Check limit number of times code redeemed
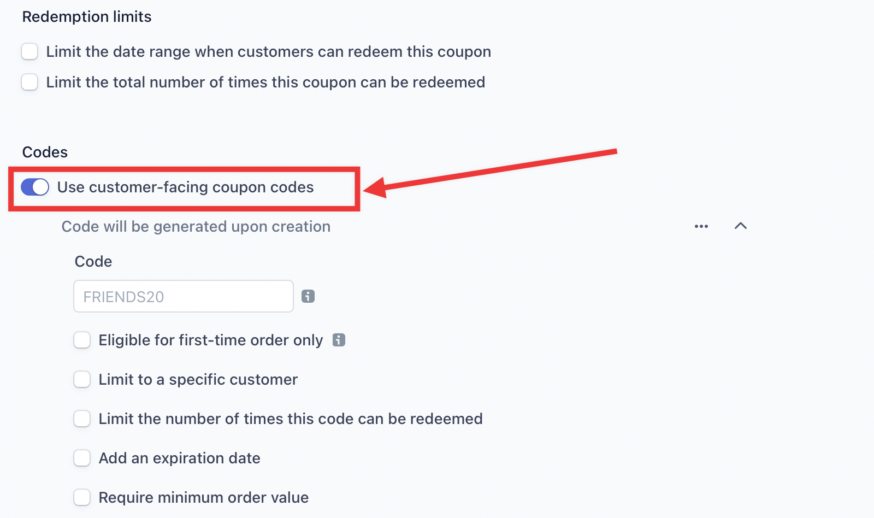874x518 pixels. click(x=82, y=419)
